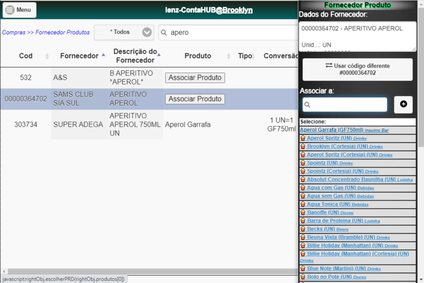Viewport: 424px width, 283px height.
Task: Select 'Becks (UN)' Beers link
Action: coord(328,229)
